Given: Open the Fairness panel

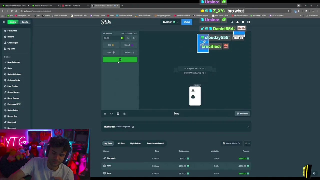Looking at the screenshot, I should [x=242, y=114].
